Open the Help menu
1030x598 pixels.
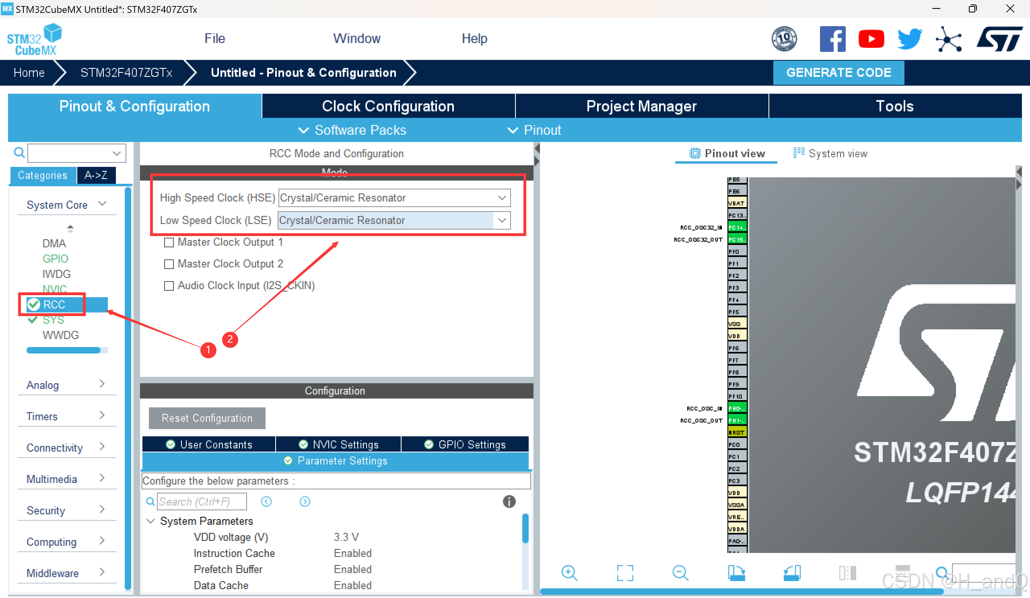tap(474, 38)
